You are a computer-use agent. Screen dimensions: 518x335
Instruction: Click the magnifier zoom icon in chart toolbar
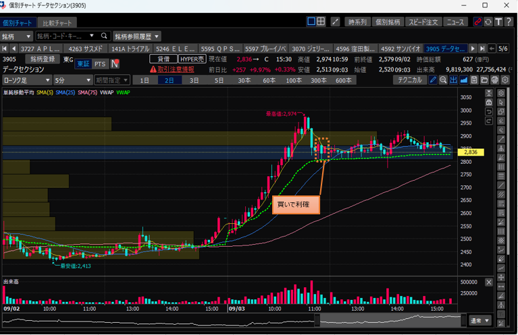pos(444,80)
